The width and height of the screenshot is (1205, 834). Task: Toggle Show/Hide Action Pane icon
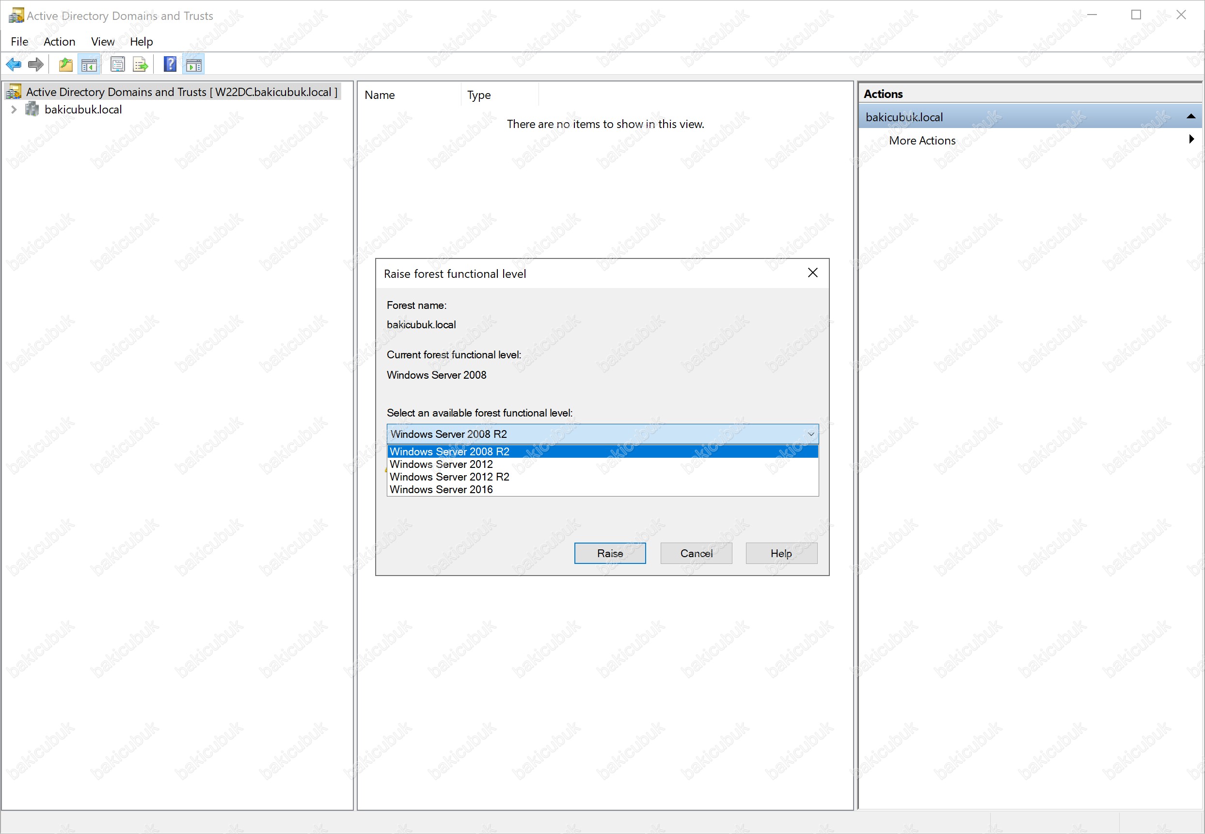[x=193, y=65]
